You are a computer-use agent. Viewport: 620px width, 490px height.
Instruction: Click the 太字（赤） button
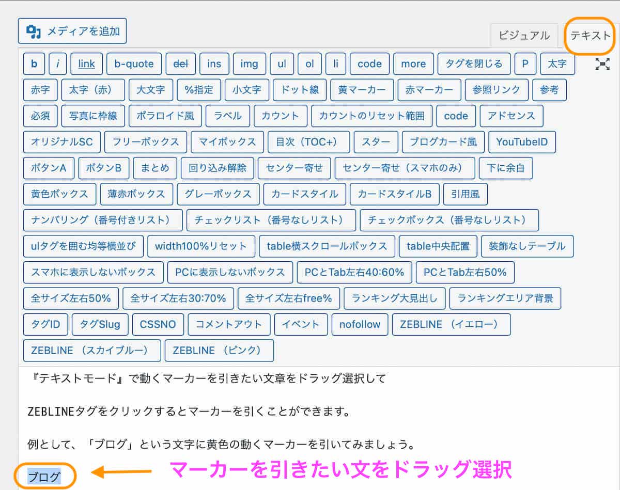94,90
